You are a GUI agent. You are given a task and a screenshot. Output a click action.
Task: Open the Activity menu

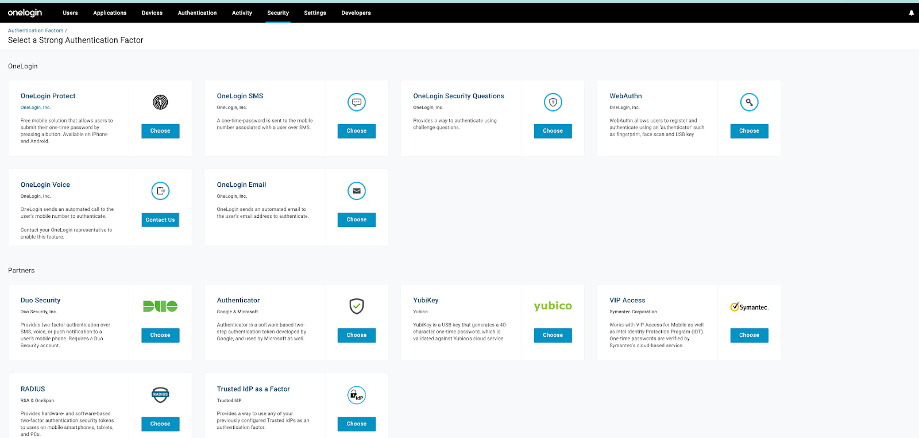[x=242, y=13]
